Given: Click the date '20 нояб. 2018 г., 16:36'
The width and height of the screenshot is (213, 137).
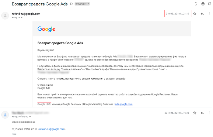Looking at the screenshot, I should (x=177, y=113).
